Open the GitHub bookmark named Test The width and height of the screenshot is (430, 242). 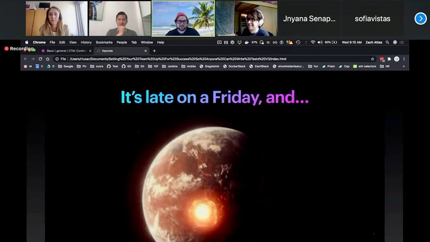[113, 66]
